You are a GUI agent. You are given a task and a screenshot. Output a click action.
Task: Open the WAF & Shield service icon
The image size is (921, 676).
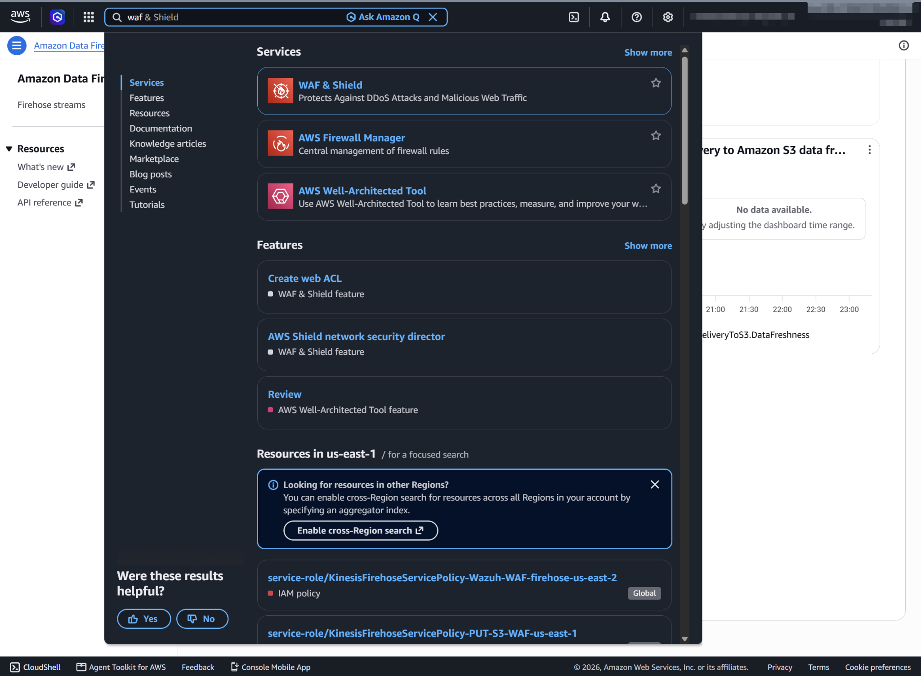click(x=280, y=90)
